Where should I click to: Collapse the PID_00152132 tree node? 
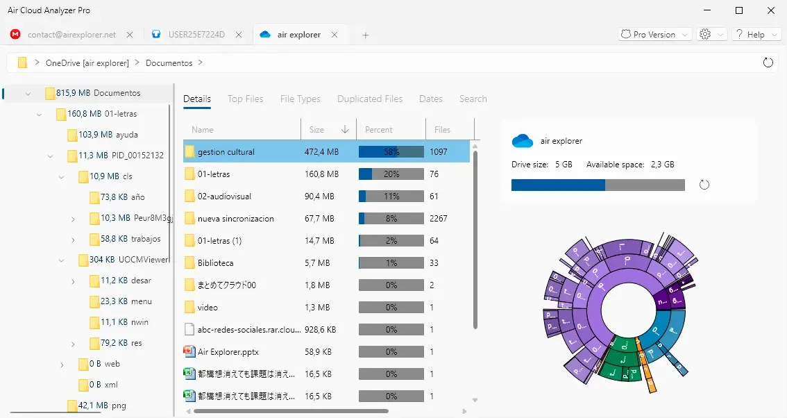[x=50, y=156]
